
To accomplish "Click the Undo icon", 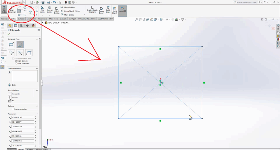I will (54, 2).
